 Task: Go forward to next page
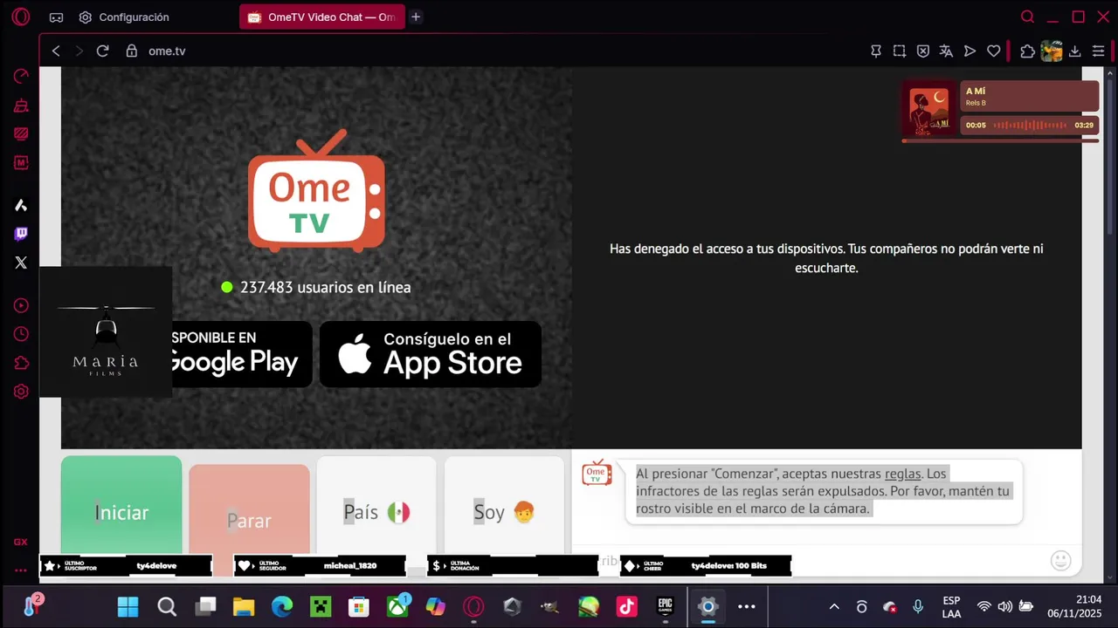tap(79, 51)
